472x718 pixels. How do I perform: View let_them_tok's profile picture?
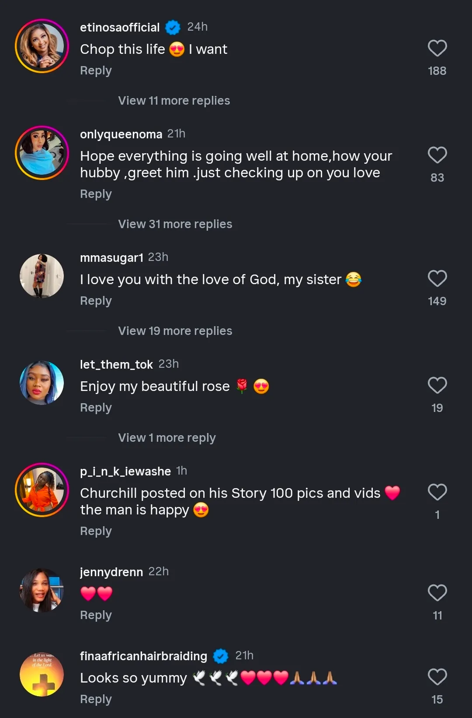[x=42, y=383]
